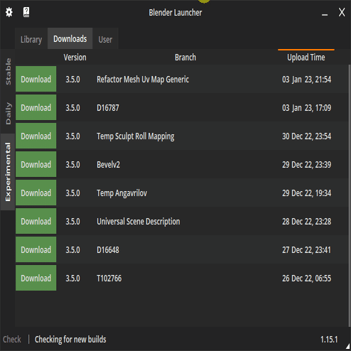Select the 'Temp Sculpt Roll Mapping' branch text
The width and height of the screenshot is (351, 351).
click(136, 136)
